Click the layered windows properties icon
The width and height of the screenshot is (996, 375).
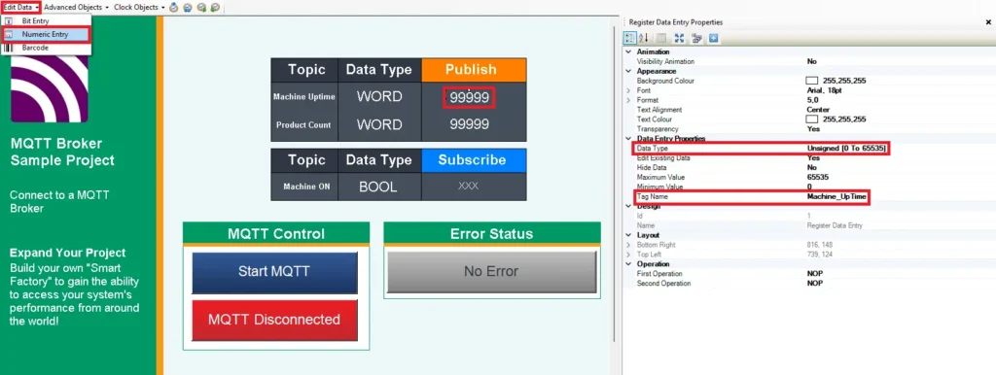[696, 39]
